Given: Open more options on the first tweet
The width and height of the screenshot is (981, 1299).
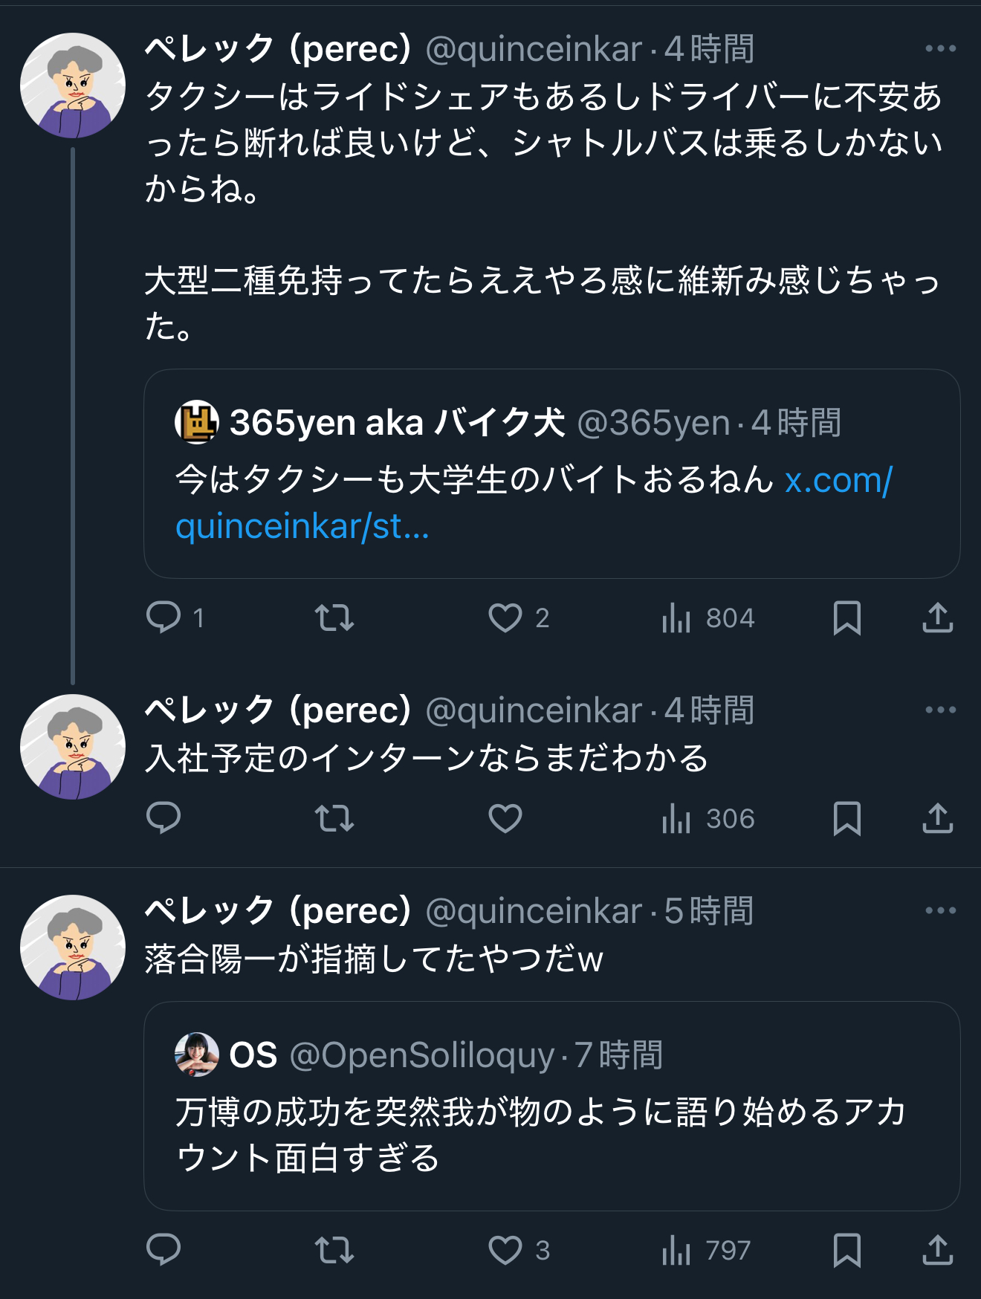Looking at the screenshot, I should [940, 49].
